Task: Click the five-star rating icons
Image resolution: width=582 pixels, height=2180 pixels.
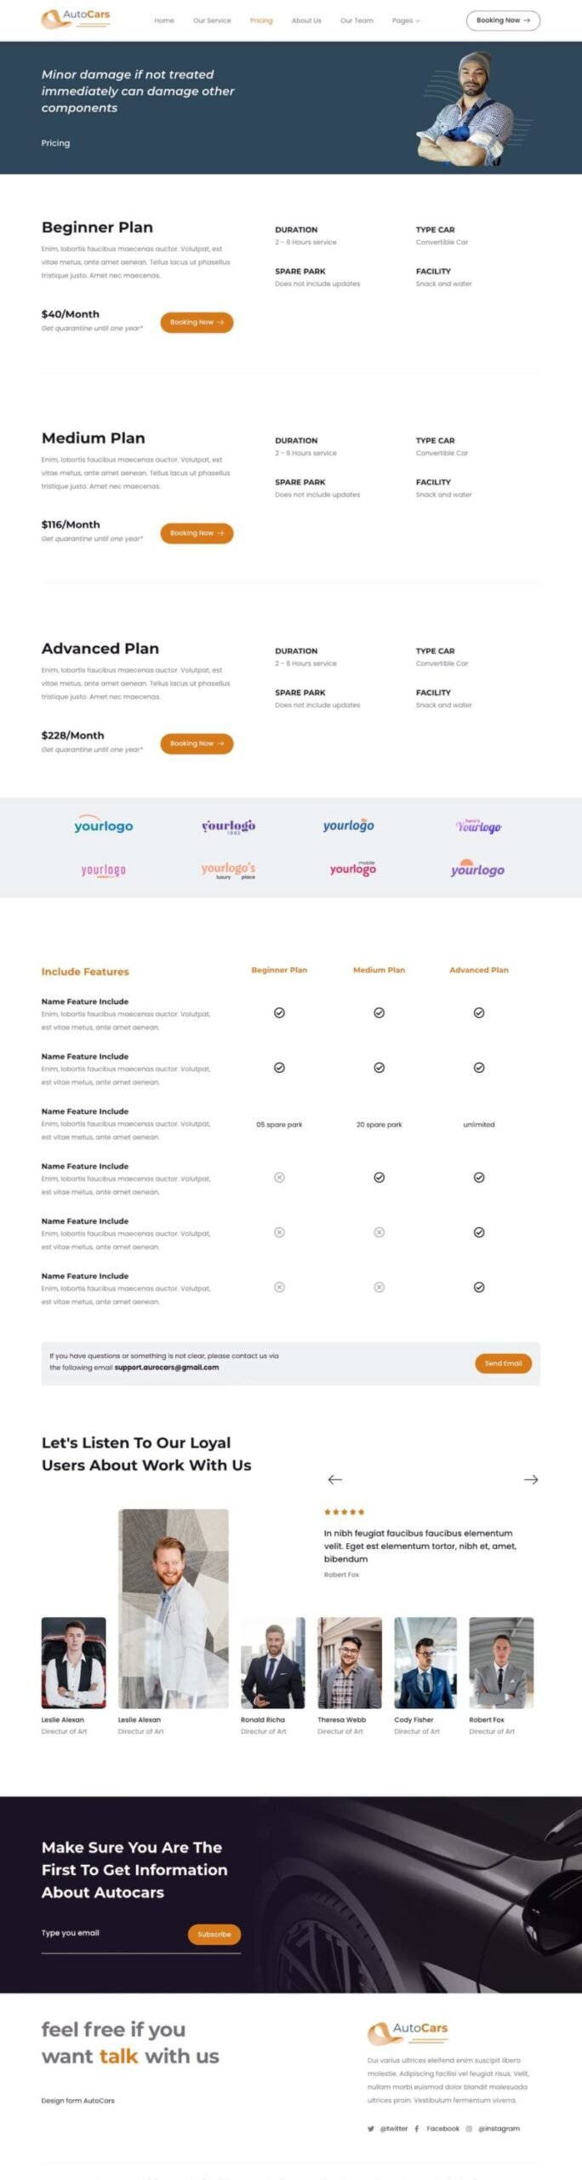Action: tap(344, 1512)
